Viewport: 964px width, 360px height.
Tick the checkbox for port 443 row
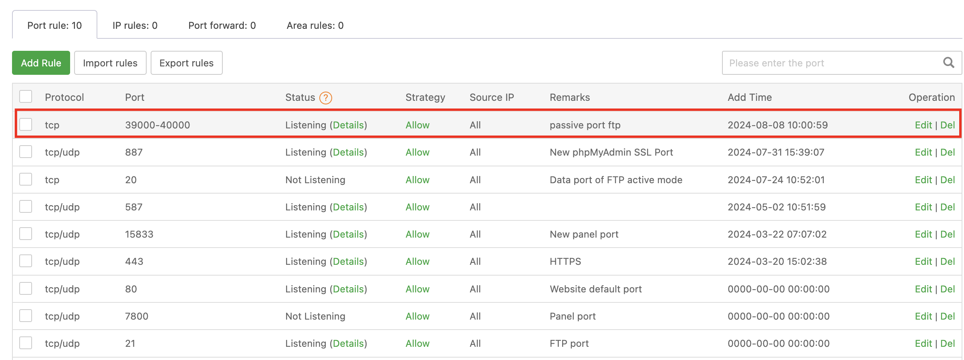26,261
